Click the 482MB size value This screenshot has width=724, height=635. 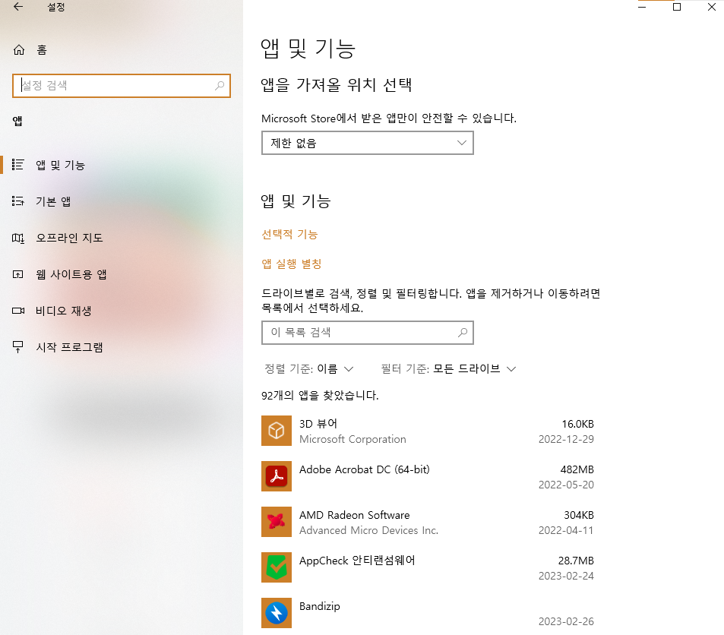577,469
